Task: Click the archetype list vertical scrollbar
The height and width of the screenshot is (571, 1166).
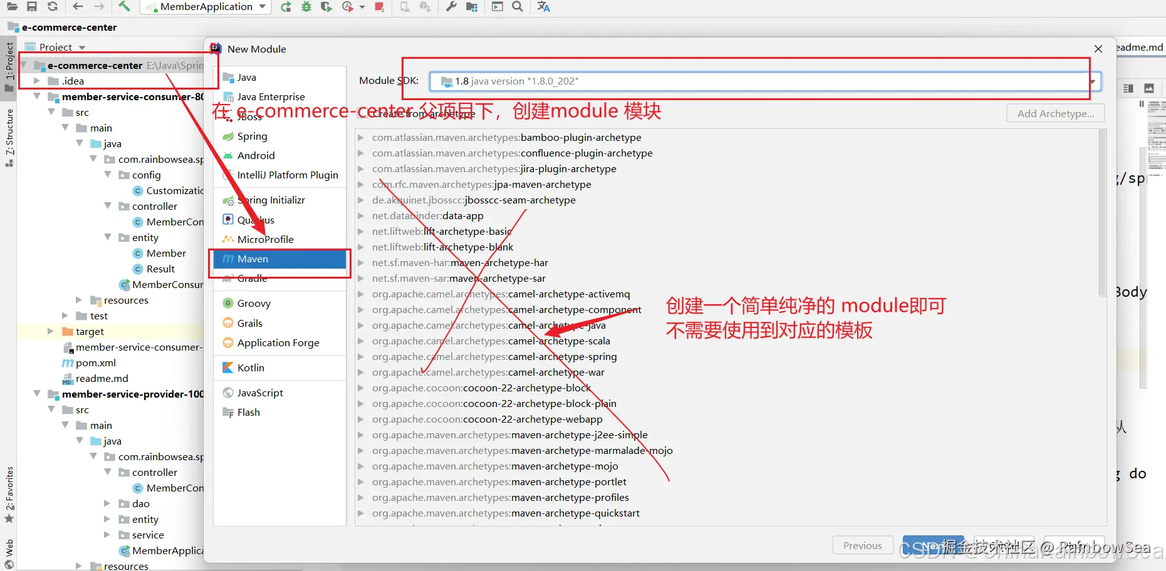Action: [x=1103, y=213]
